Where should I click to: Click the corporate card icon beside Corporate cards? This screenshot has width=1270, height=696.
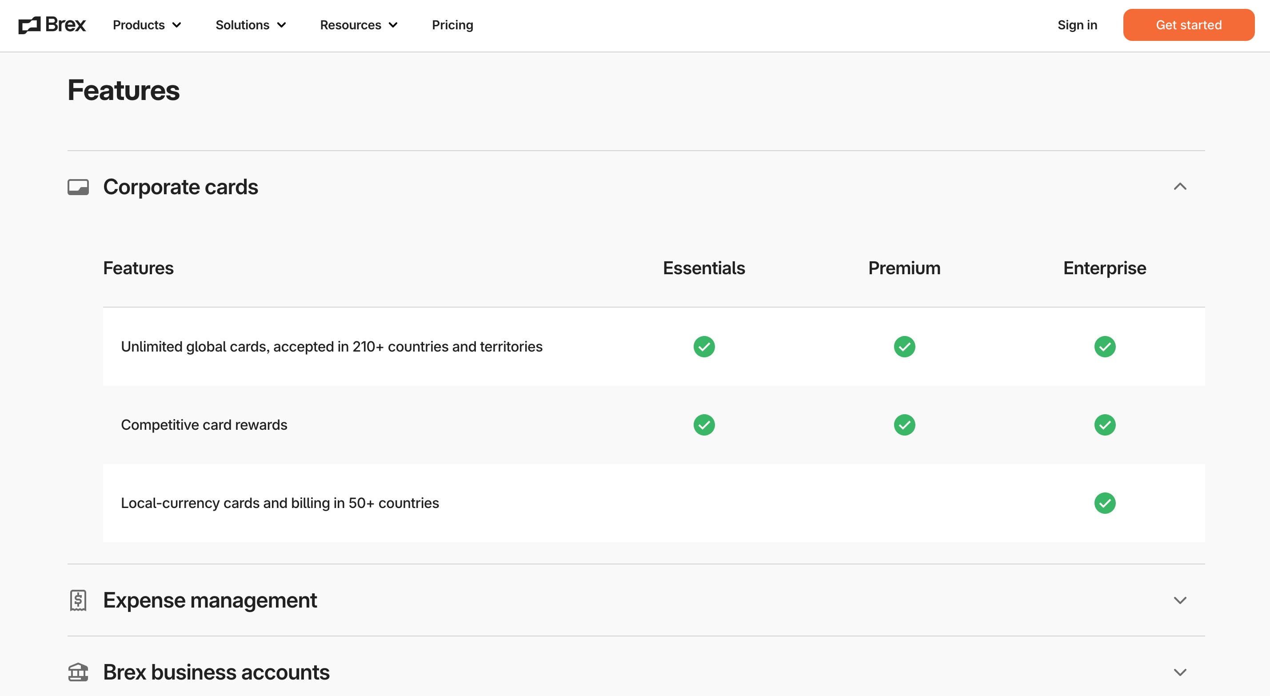(78, 188)
